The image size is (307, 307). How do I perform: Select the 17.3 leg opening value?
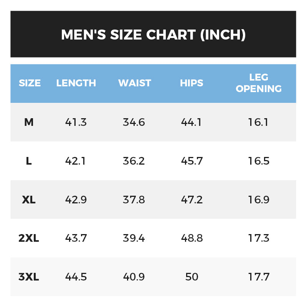[x=259, y=238]
